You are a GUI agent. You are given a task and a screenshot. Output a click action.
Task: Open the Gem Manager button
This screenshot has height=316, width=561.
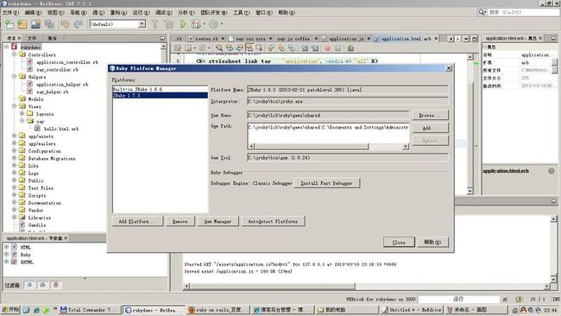point(217,221)
